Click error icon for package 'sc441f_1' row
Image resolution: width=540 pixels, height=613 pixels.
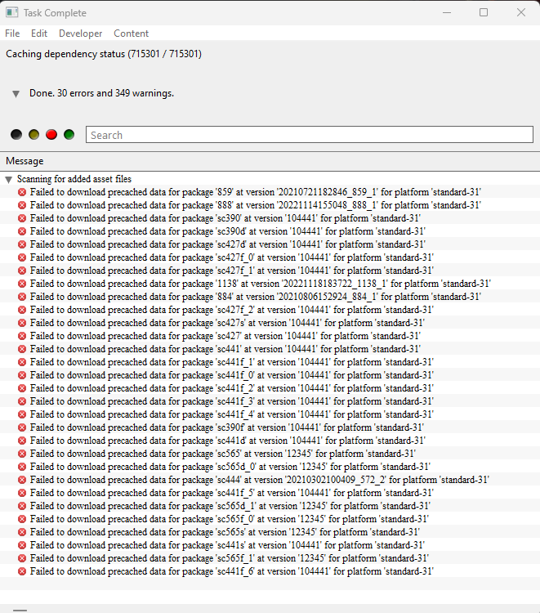pyautogui.click(x=22, y=362)
